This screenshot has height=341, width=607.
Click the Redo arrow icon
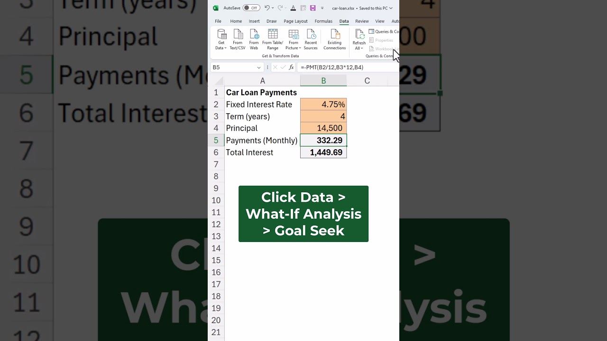click(280, 8)
